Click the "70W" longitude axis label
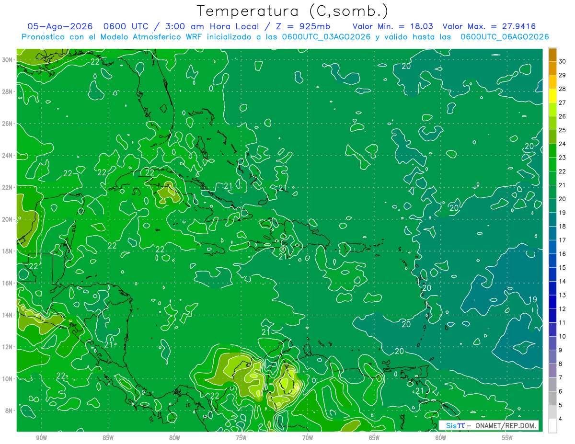This screenshot has height=444, width=575. [x=308, y=438]
